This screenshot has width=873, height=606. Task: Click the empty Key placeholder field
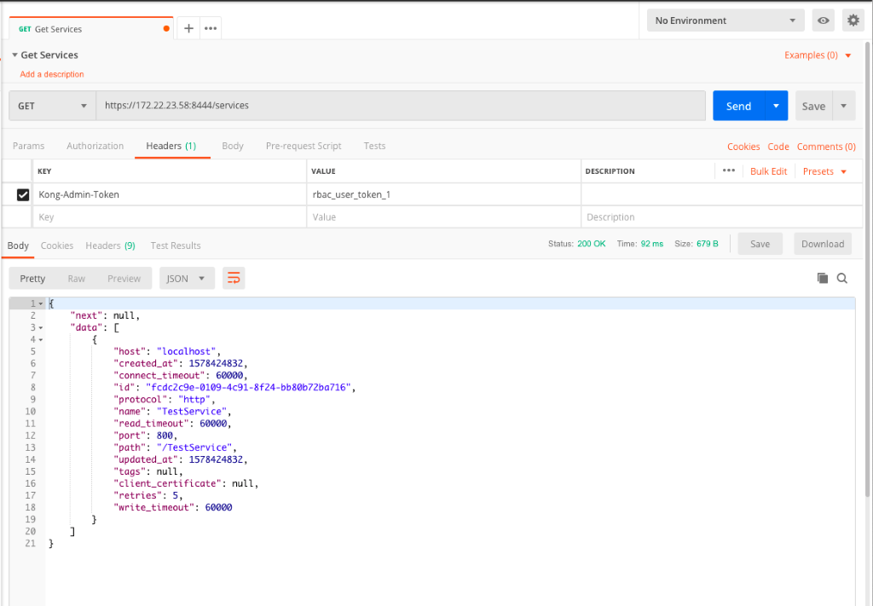[171, 217]
